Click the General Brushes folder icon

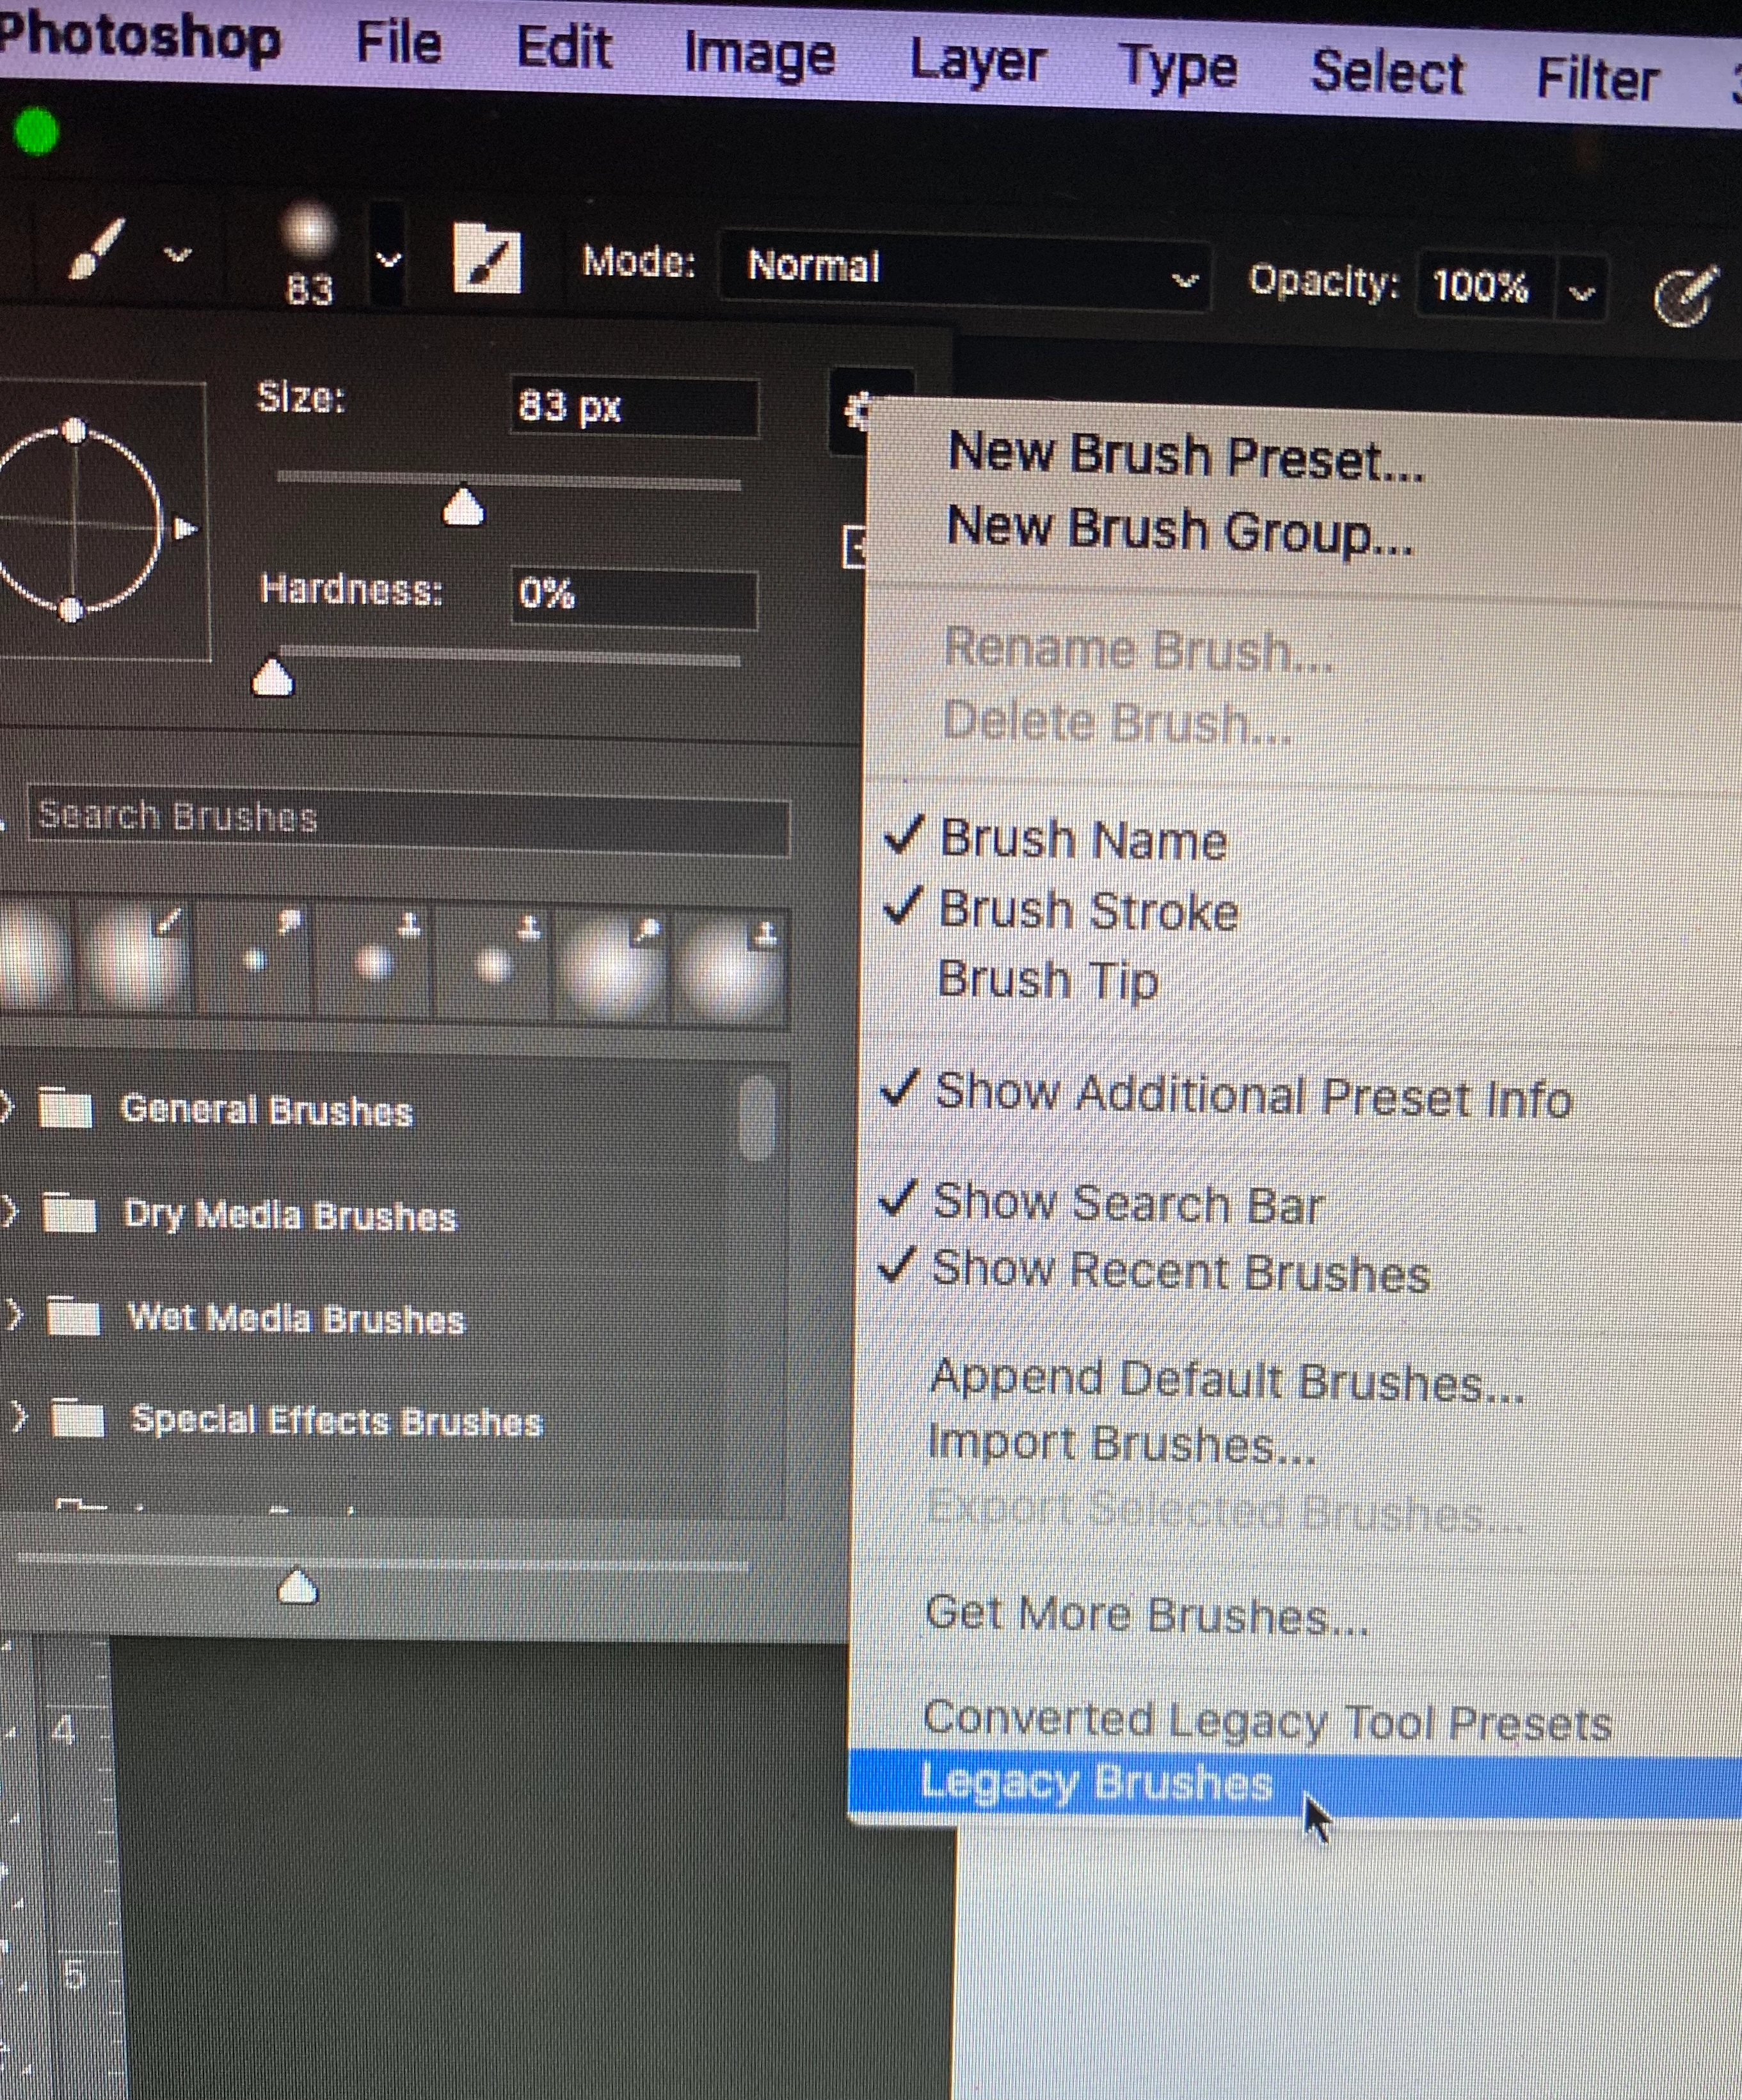(x=65, y=1109)
